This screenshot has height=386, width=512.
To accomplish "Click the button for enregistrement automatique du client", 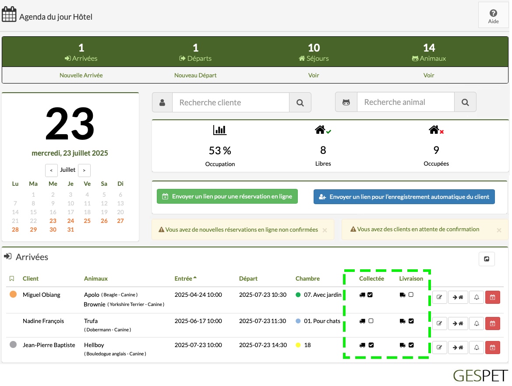I will point(404,197).
